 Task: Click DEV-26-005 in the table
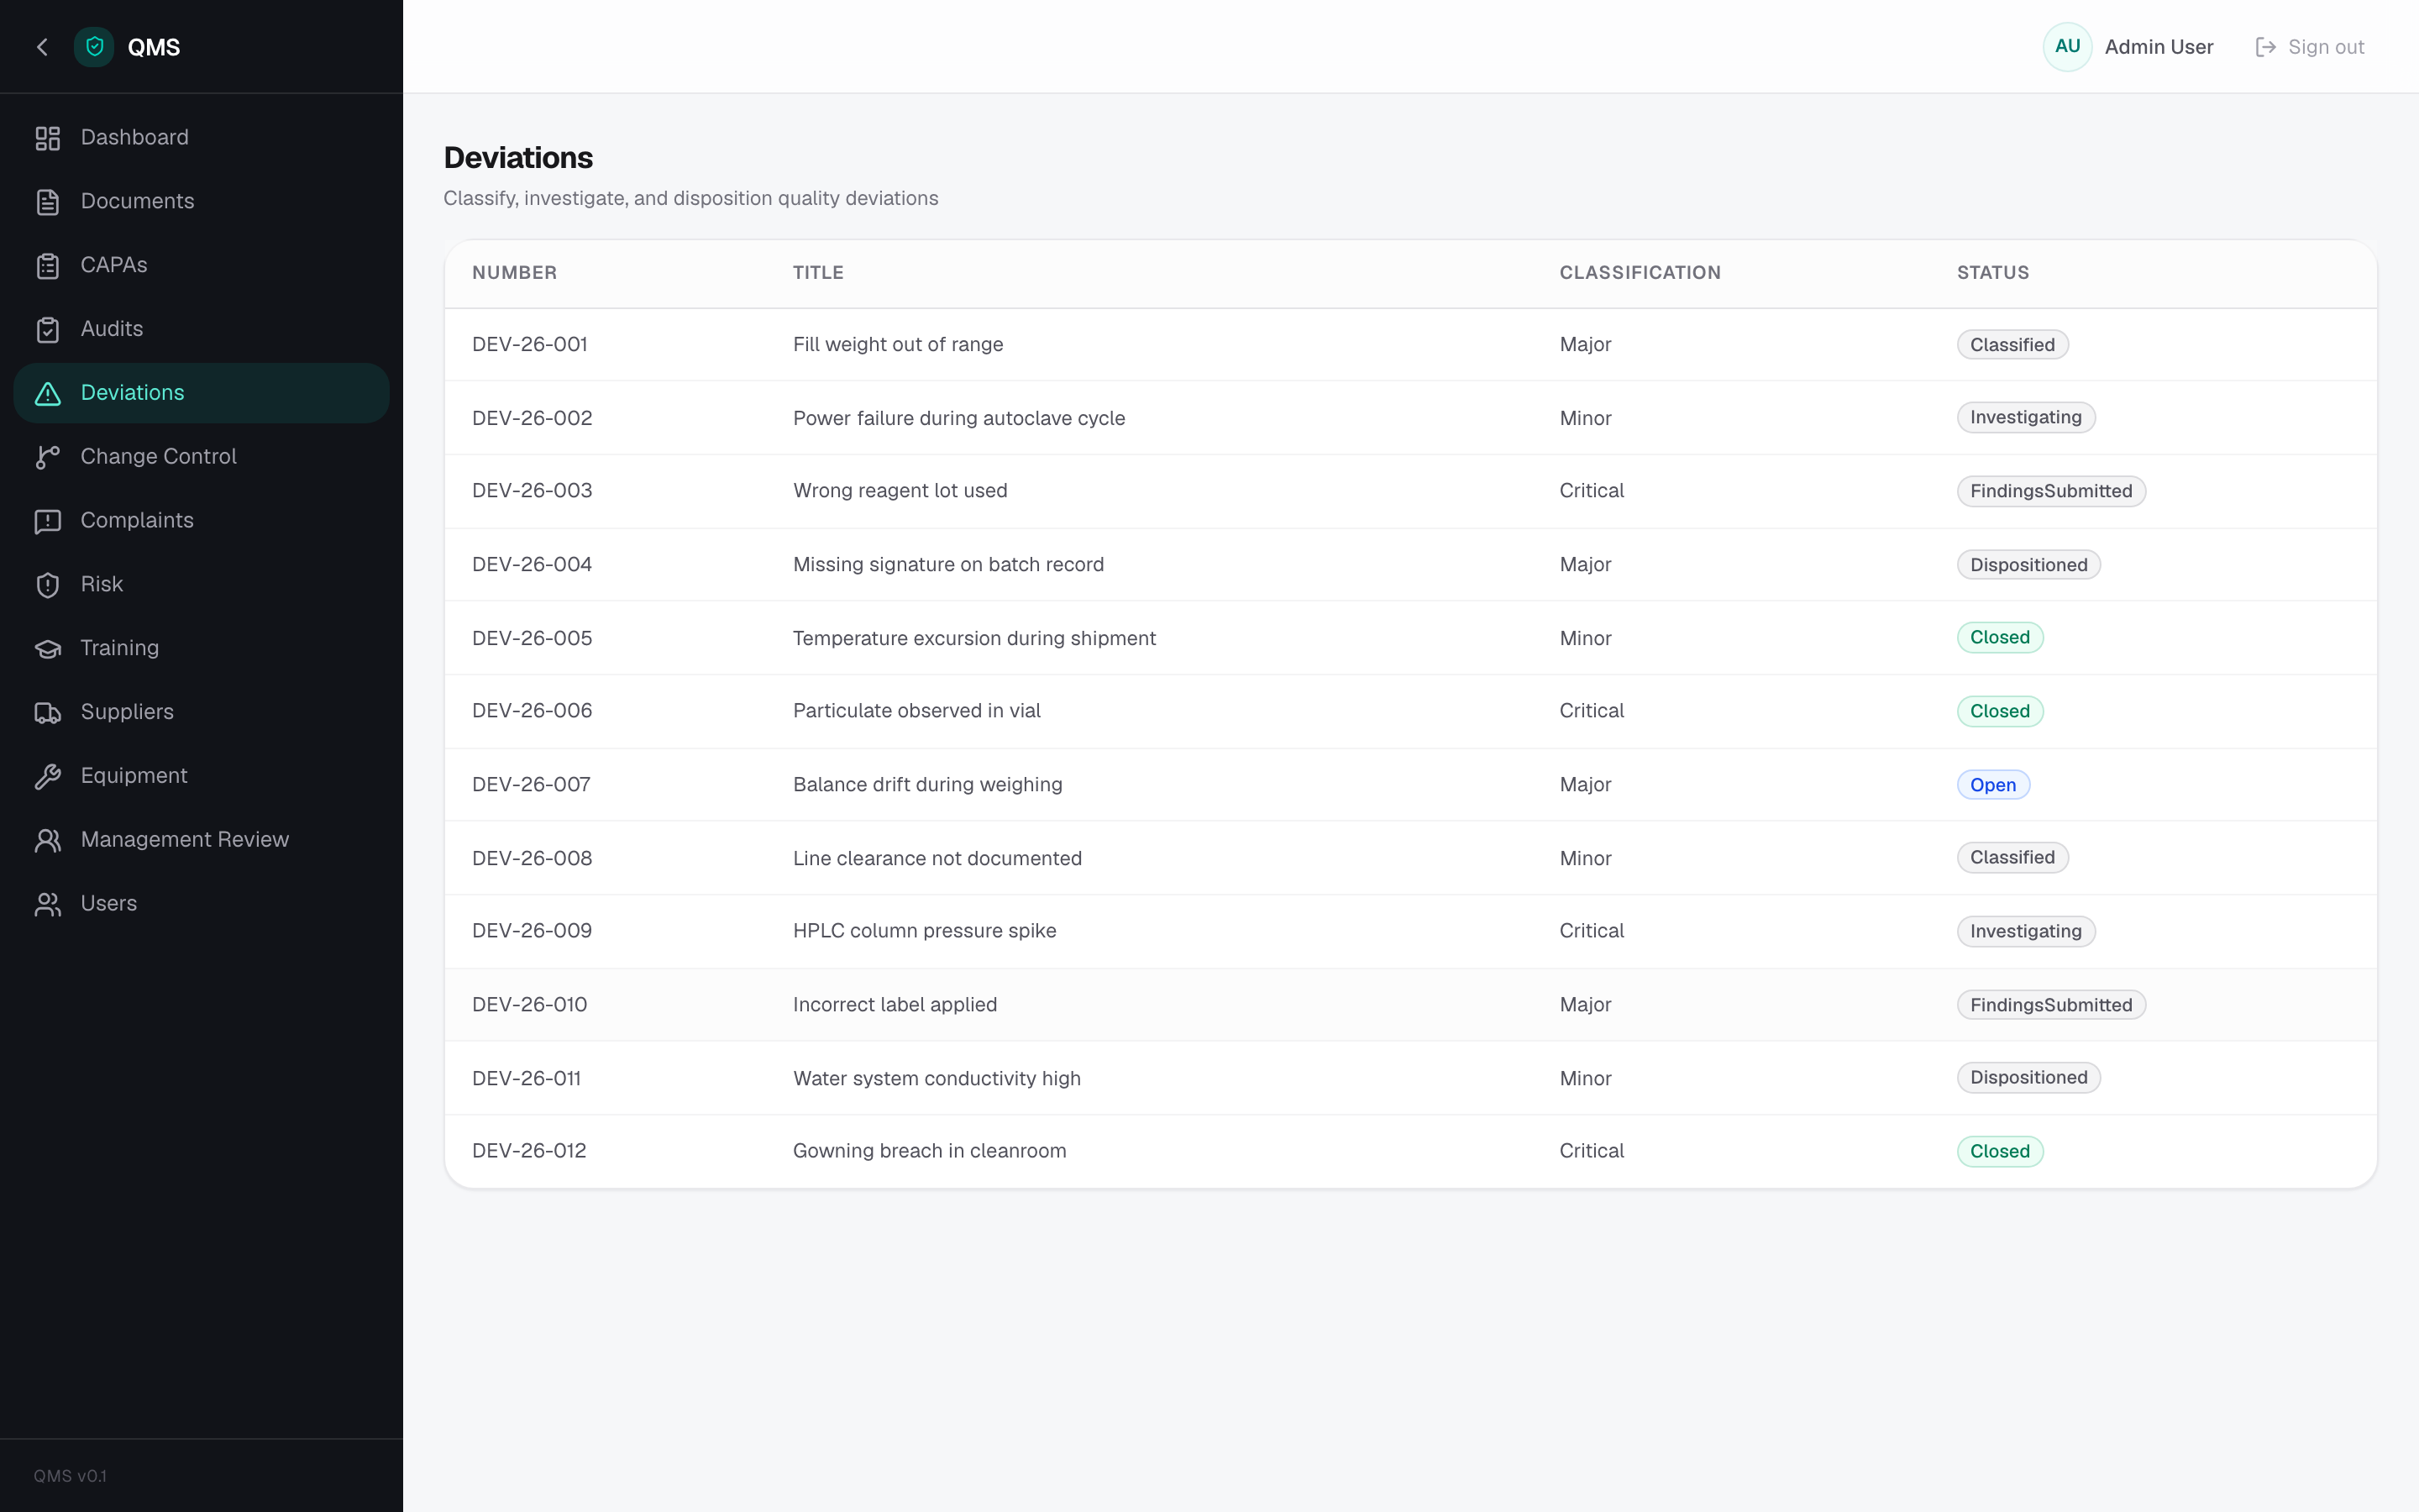[532, 638]
